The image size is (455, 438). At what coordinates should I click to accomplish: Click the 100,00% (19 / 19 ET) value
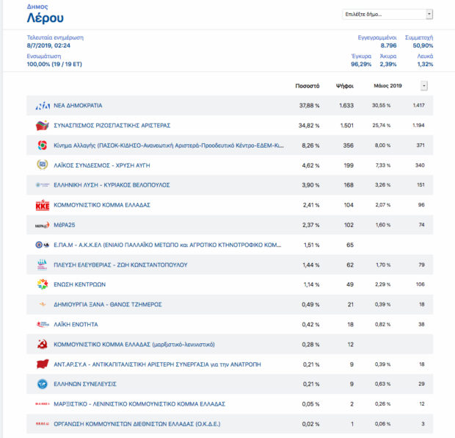tap(54, 64)
